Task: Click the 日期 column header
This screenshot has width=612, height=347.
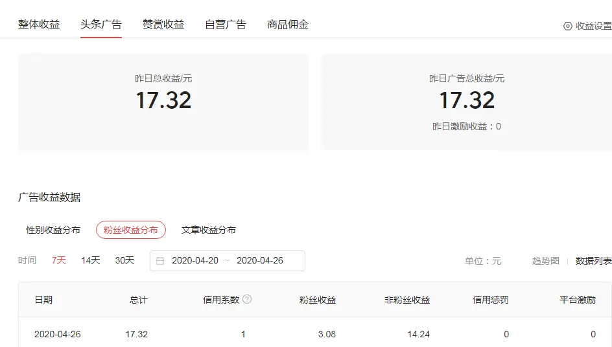Action: pos(43,300)
